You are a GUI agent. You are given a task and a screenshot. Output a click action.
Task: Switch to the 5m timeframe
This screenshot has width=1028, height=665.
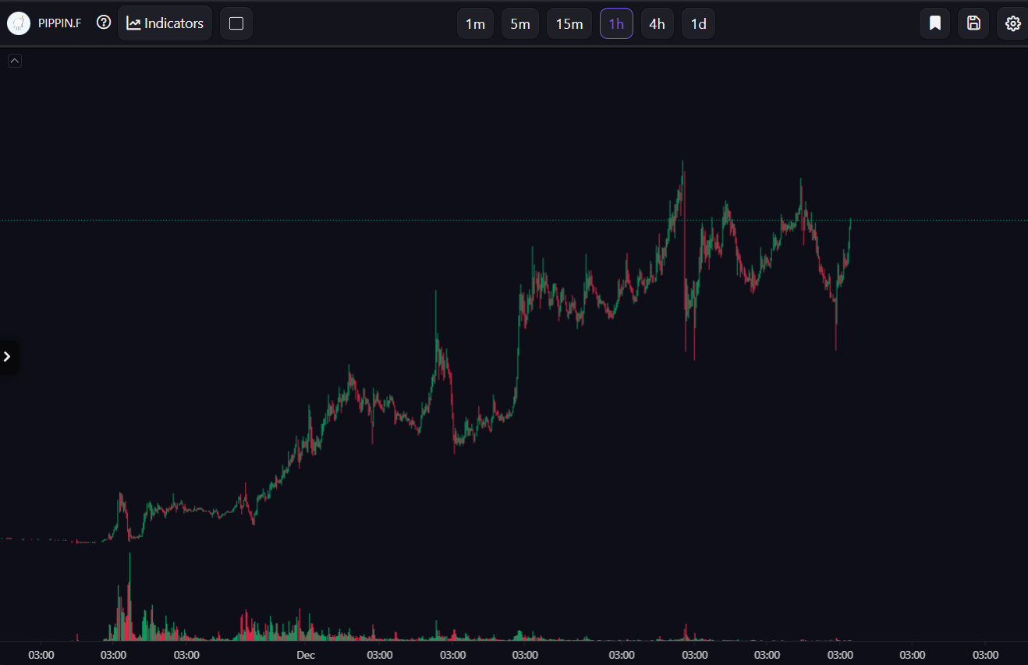[520, 23]
